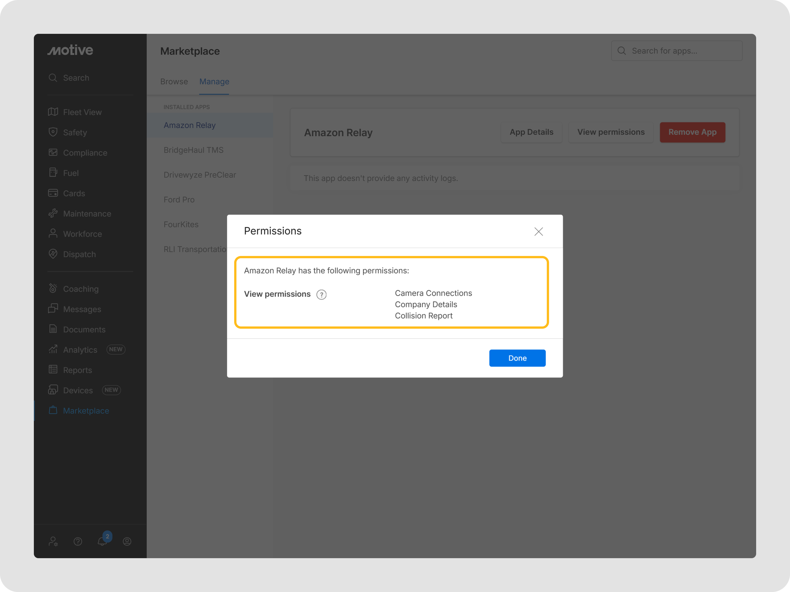This screenshot has width=790, height=592.
Task: Click the Fleet View map icon
Action: (53, 112)
